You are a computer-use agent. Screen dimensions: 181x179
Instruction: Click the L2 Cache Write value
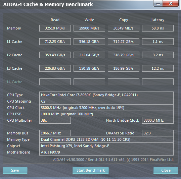click(89, 55)
